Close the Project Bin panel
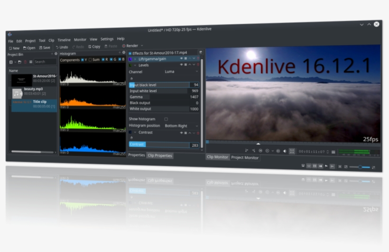 tap(56, 54)
